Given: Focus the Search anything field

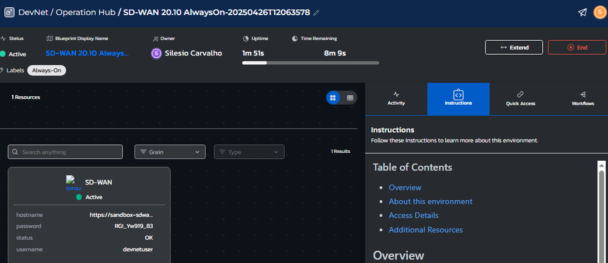Looking at the screenshot, I should pyautogui.click(x=65, y=152).
